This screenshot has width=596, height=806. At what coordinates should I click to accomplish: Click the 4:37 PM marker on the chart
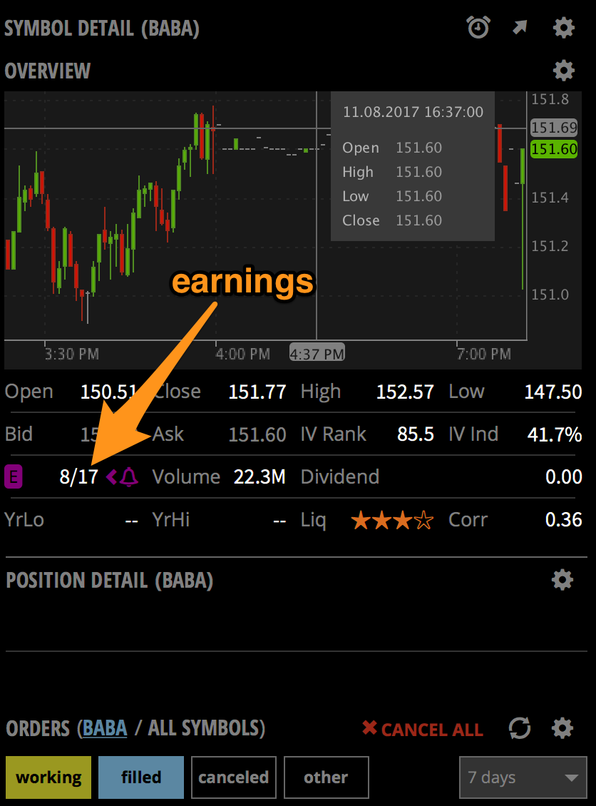(x=317, y=352)
